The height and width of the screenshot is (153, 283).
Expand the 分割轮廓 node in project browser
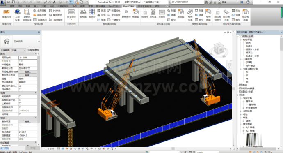tap(240, 111)
